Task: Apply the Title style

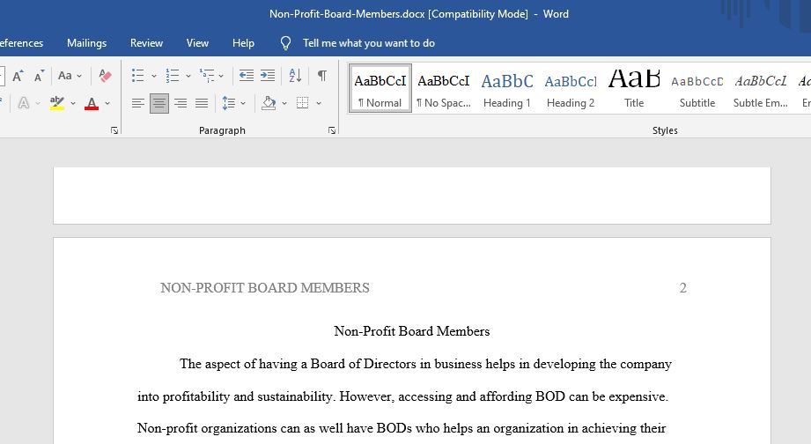Action: tap(634, 88)
